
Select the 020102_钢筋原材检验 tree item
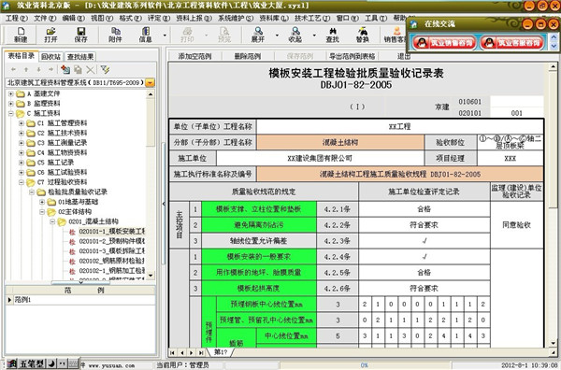(x=111, y=261)
